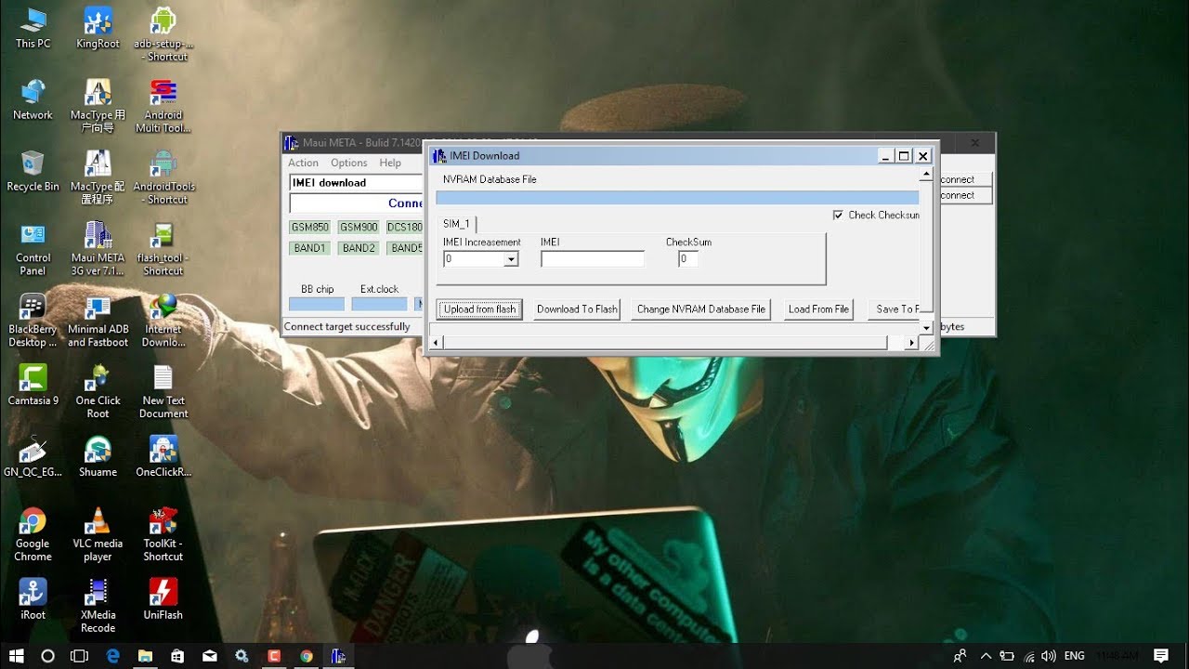Click the Save To File button

[893, 309]
